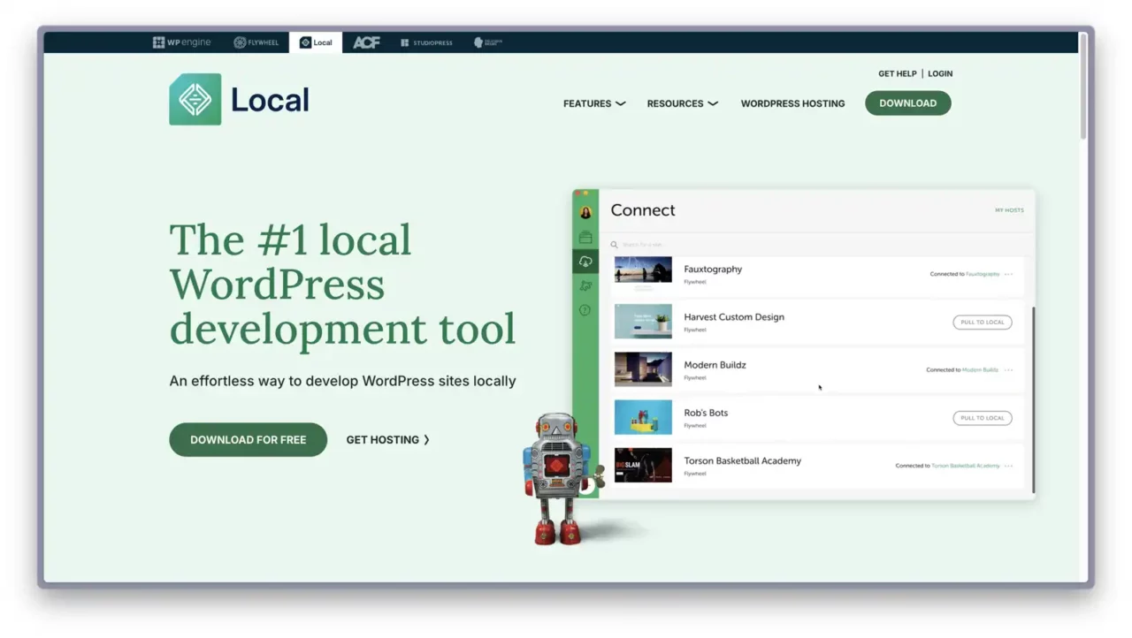Viewport: 1132px width, 638px height.
Task: Click the user avatar in app sidebar
Action: (585, 212)
